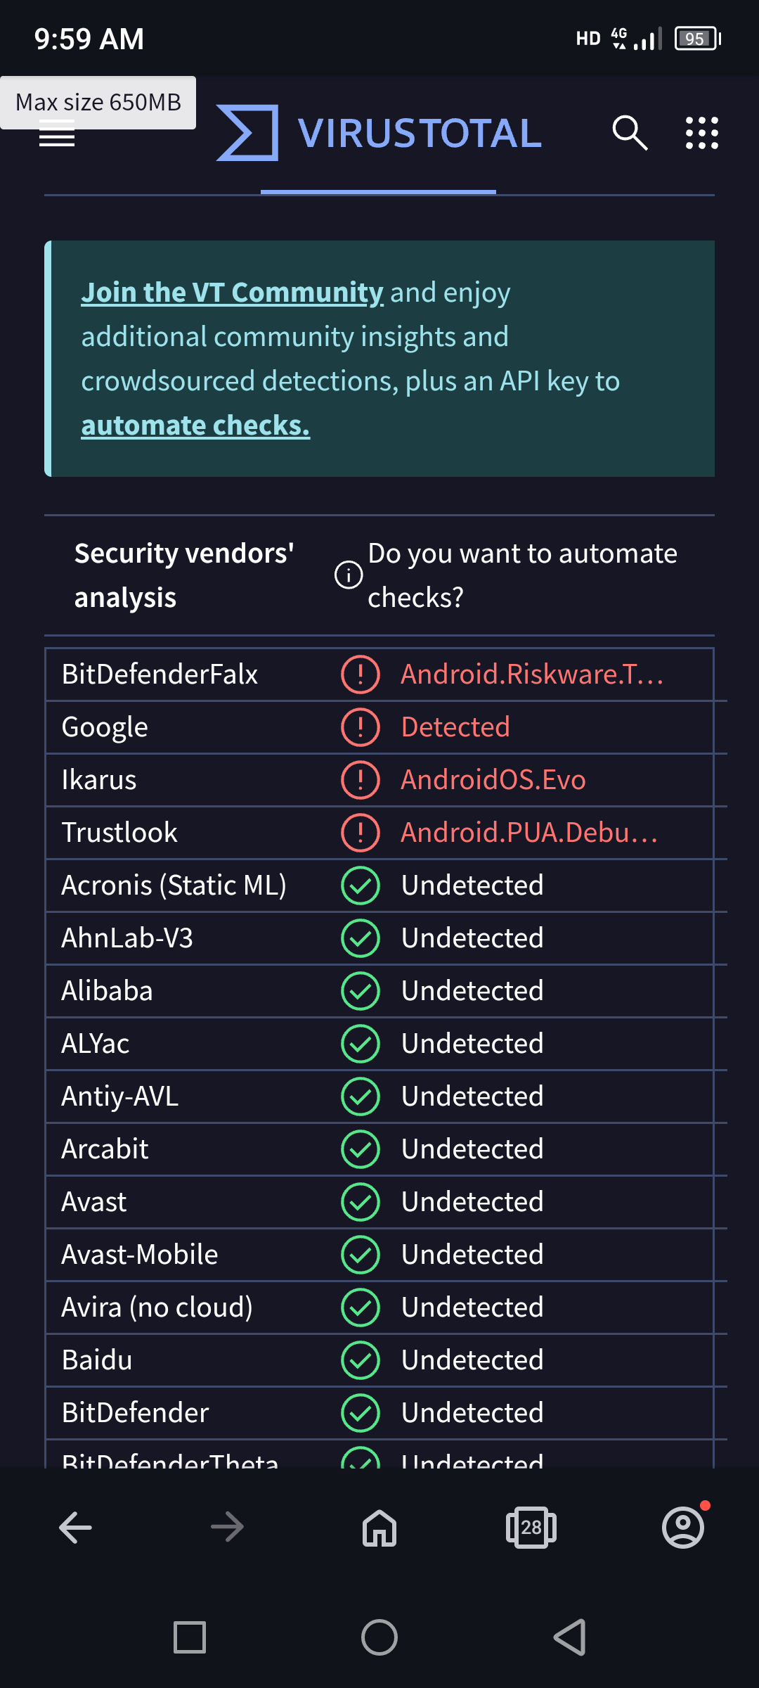Click the warning icon beside Google detection
This screenshot has width=759, height=1688.
(359, 727)
